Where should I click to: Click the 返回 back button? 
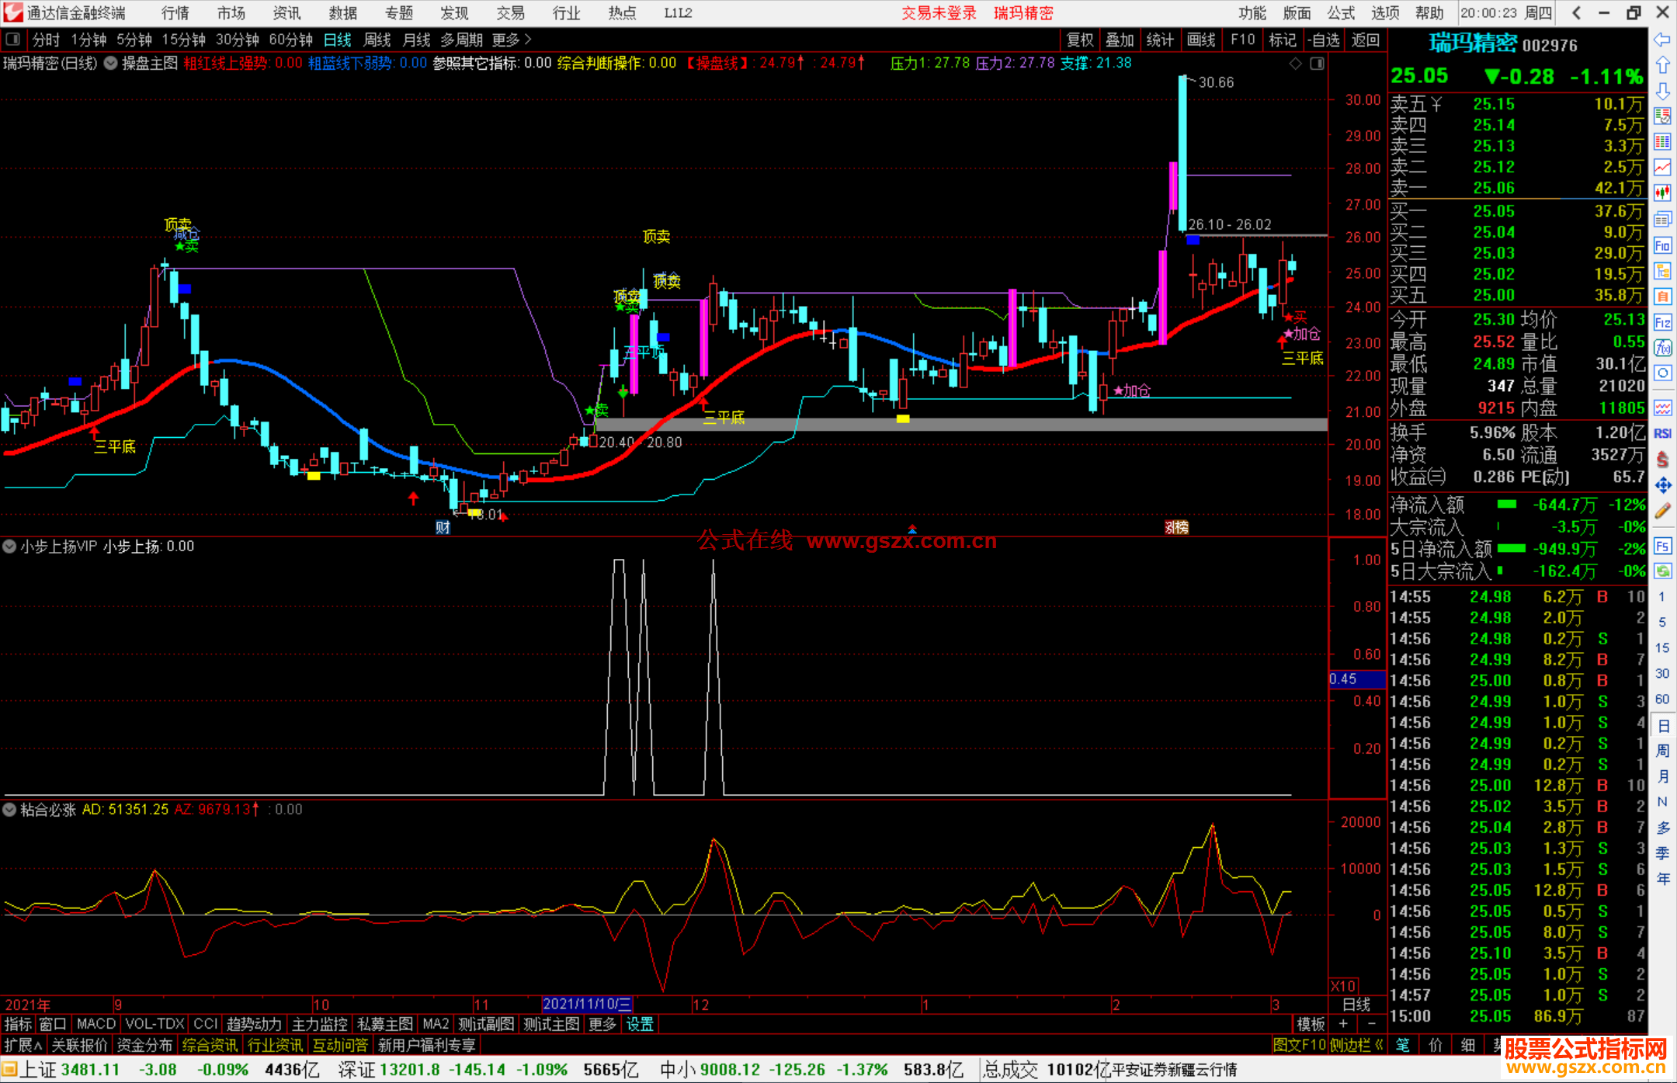coord(1365,40)
